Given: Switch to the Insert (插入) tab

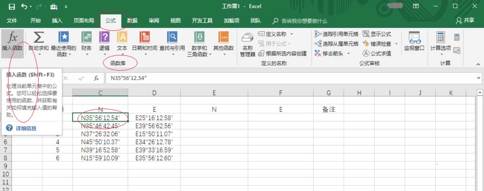Looking at the screenshot, I should 57,21.
